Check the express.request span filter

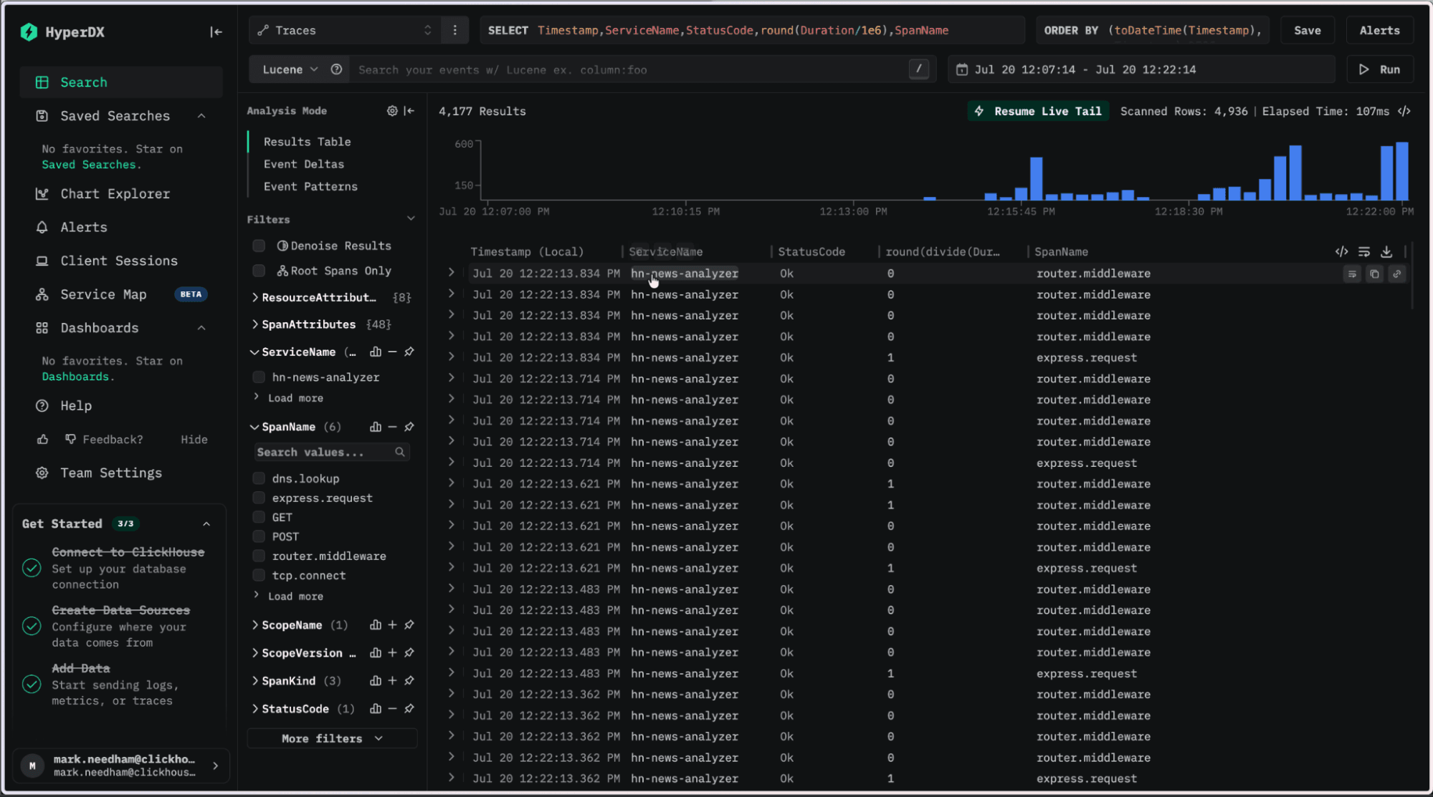click(259, 498)
